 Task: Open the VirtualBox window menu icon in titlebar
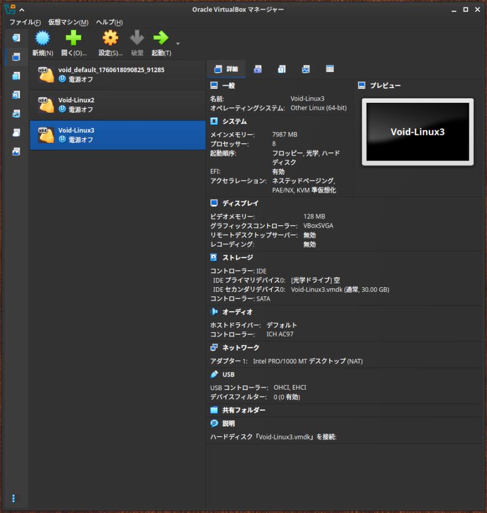pos(10,10)
